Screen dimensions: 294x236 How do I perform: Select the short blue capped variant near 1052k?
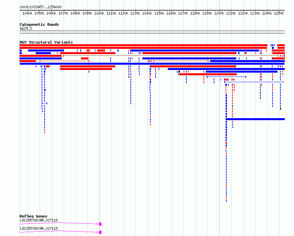[x=45, y=103]
